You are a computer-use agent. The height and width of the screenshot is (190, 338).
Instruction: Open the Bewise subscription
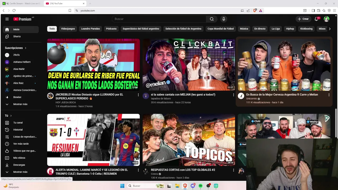click(21, 97)
